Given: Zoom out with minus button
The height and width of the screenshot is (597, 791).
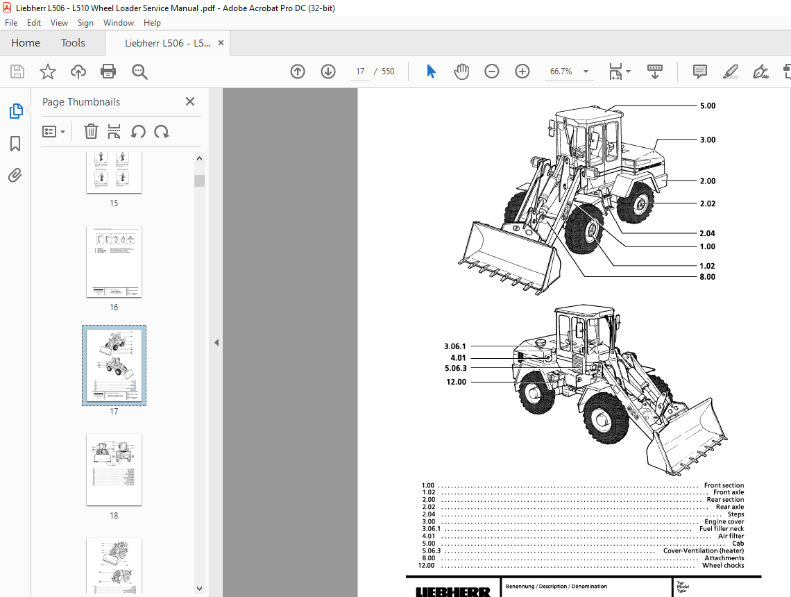Looking at the screenshot, I should click(x=491, y=72).
